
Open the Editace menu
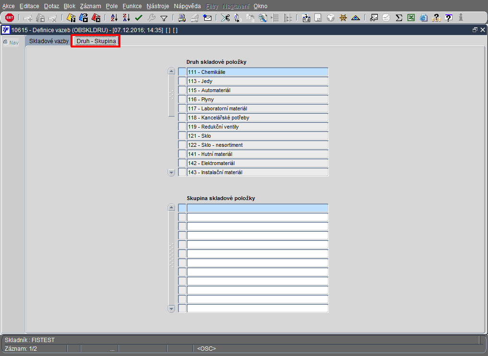tap(29, 6)
